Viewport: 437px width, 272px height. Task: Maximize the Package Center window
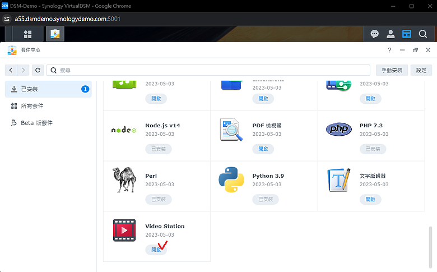point(415,50)
